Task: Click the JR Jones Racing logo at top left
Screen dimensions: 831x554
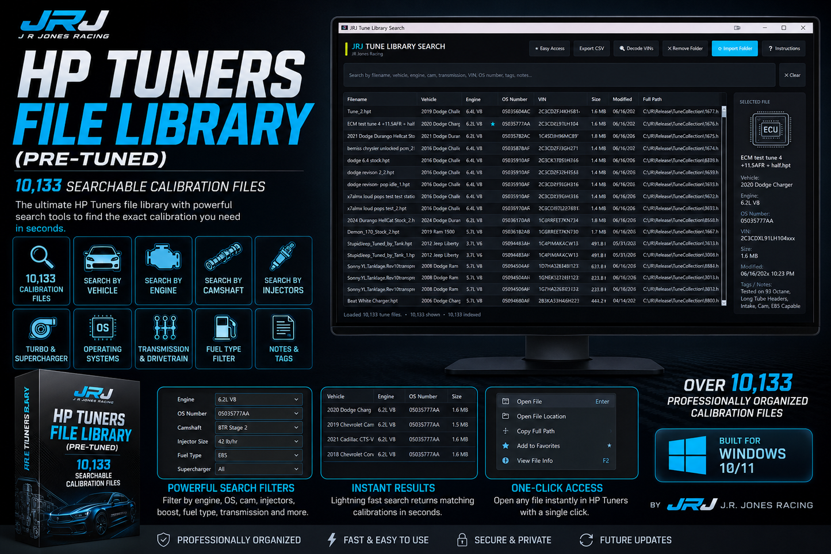Action: (x=64, y=24)
